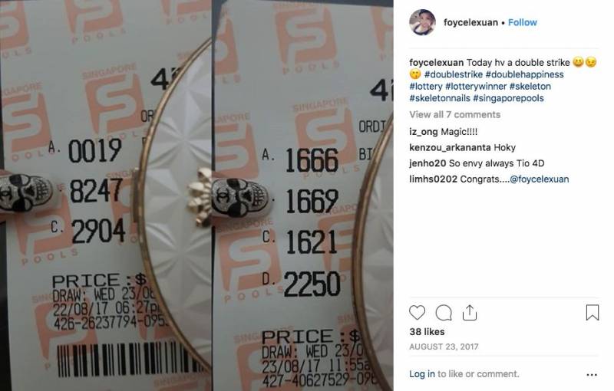This screenshot has height=391, width=614.
Task: Open the three-dot more options menu
Action: click(x=592, y=375)
